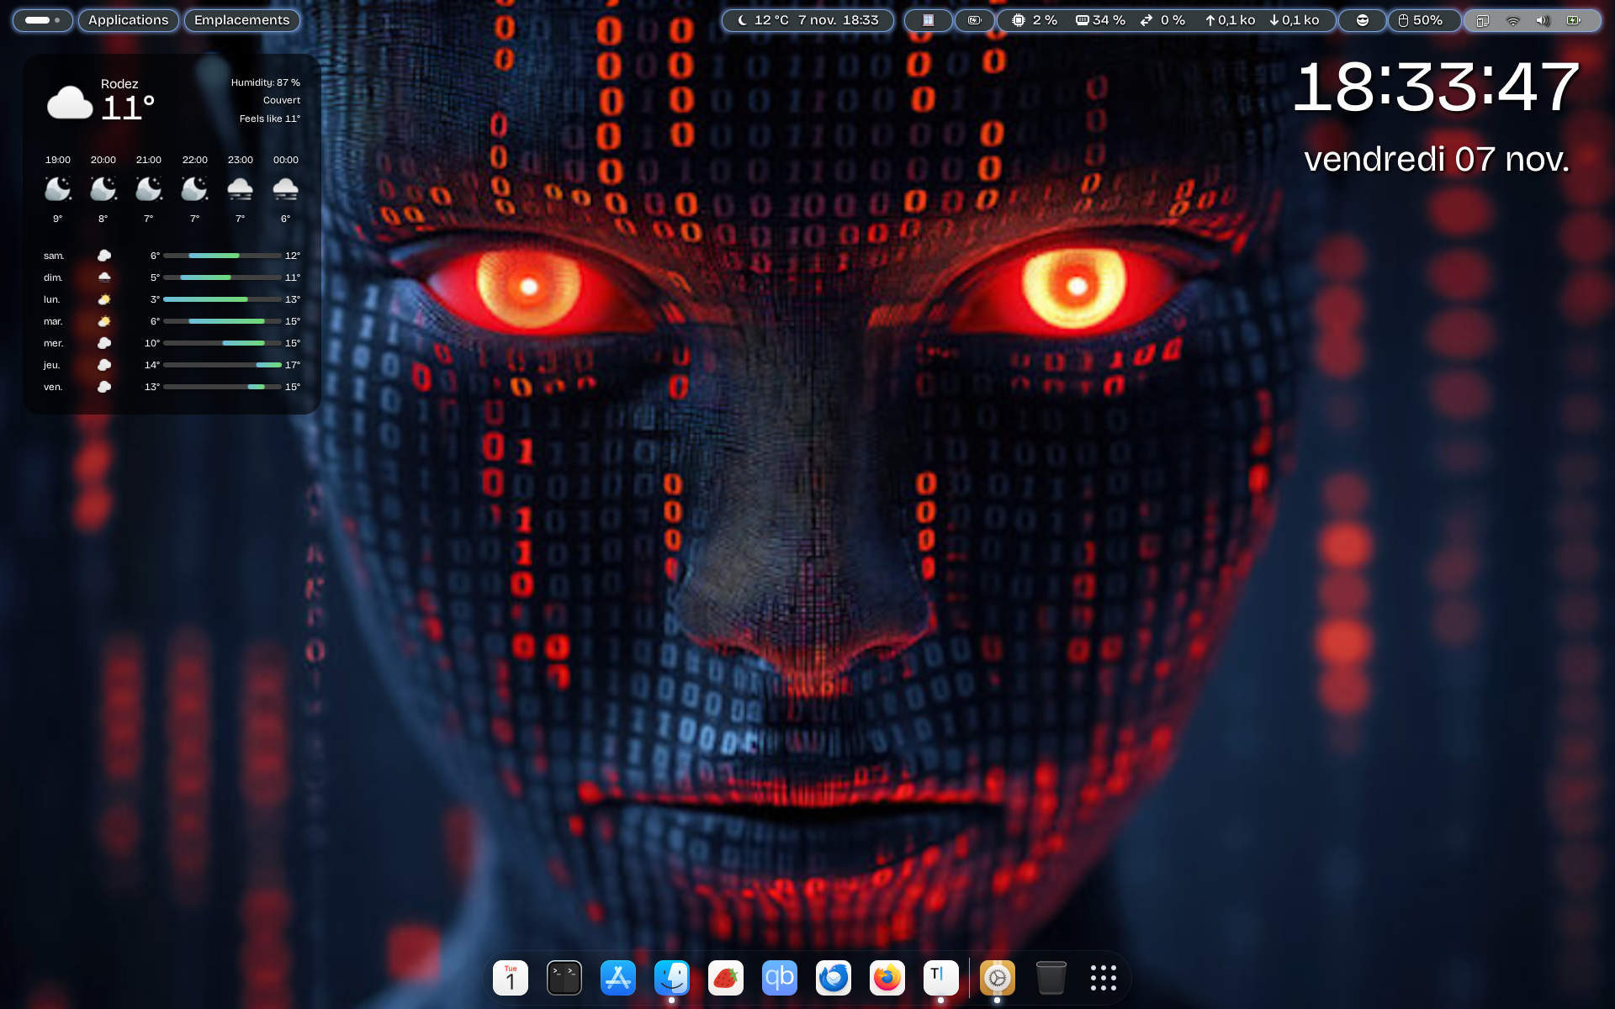Open the Applications menu
The height and width of the screenshot is (1009, 1615).
(128, 20)
